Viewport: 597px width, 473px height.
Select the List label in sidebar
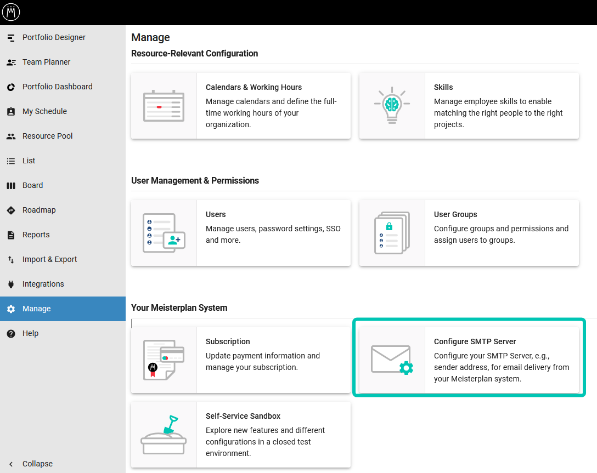pyautogui.click(x=29, y=161)
